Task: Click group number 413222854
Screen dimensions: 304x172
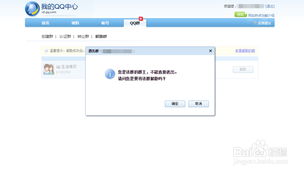Action: pyautogui.click(x=63, y=72)
